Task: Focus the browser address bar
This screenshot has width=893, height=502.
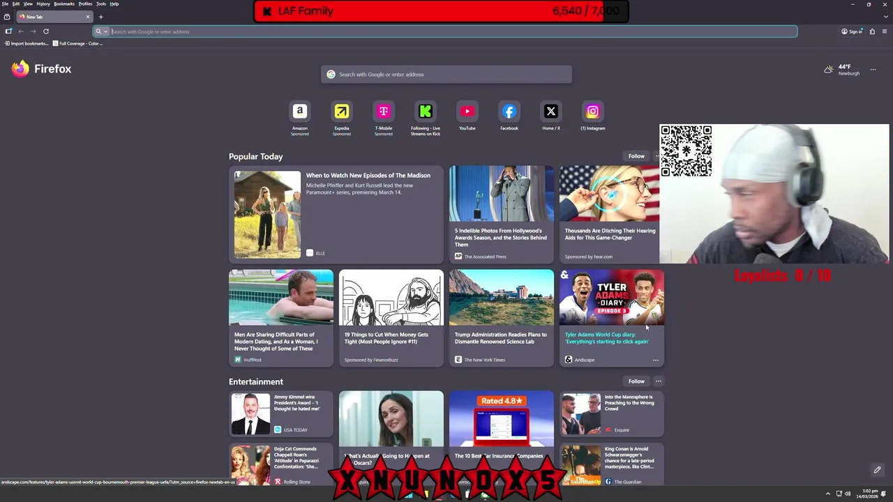Action: coord(446,31)
